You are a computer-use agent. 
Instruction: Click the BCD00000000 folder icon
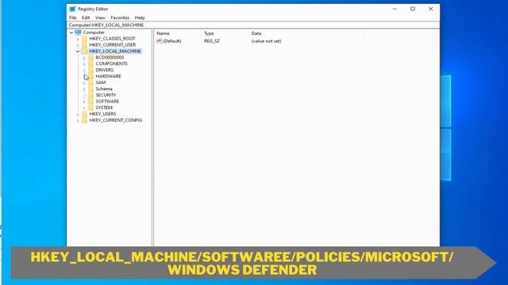pos(90,58)
